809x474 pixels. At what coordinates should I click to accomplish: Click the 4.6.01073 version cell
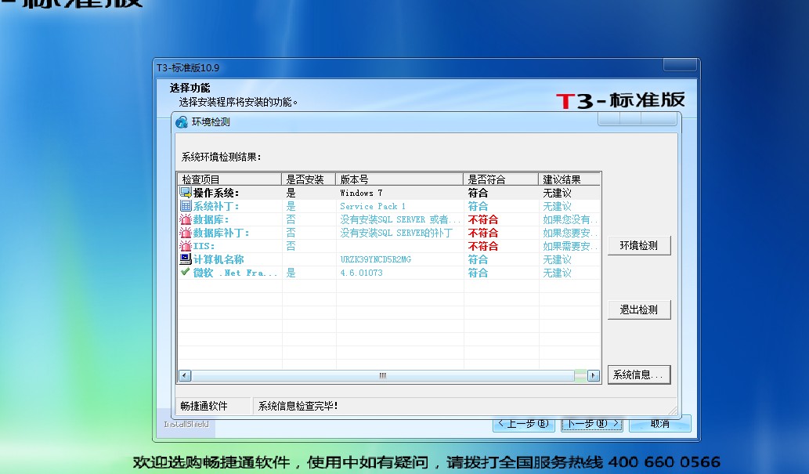pos(361,273)
